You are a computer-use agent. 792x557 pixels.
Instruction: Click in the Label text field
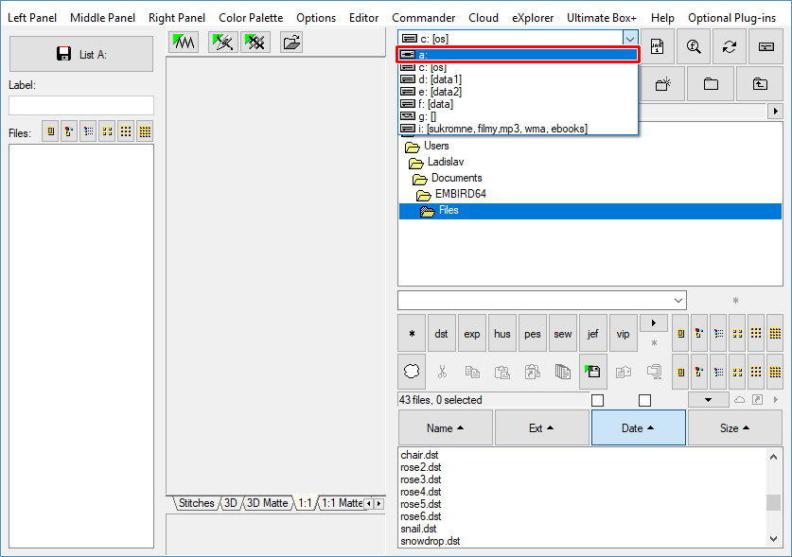pyautogui.click(x=81, y=106)
